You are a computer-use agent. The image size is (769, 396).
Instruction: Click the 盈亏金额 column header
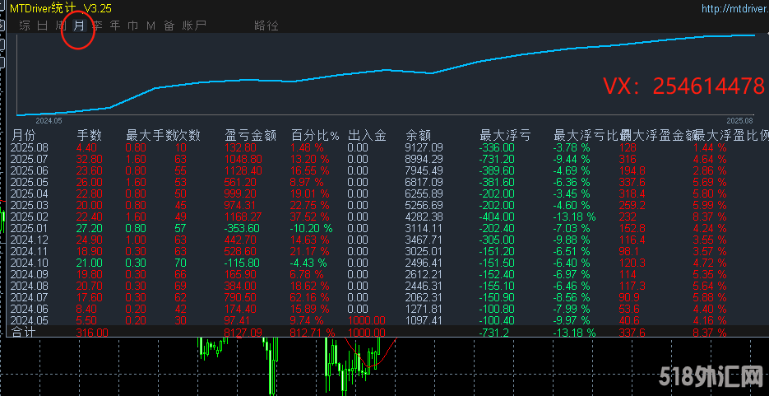click(x=250, y=134)
